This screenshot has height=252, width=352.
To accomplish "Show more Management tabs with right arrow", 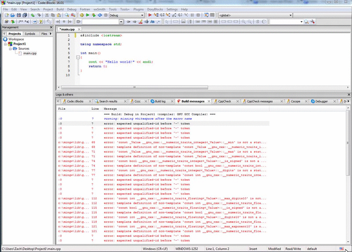I will tap(51, 34).
